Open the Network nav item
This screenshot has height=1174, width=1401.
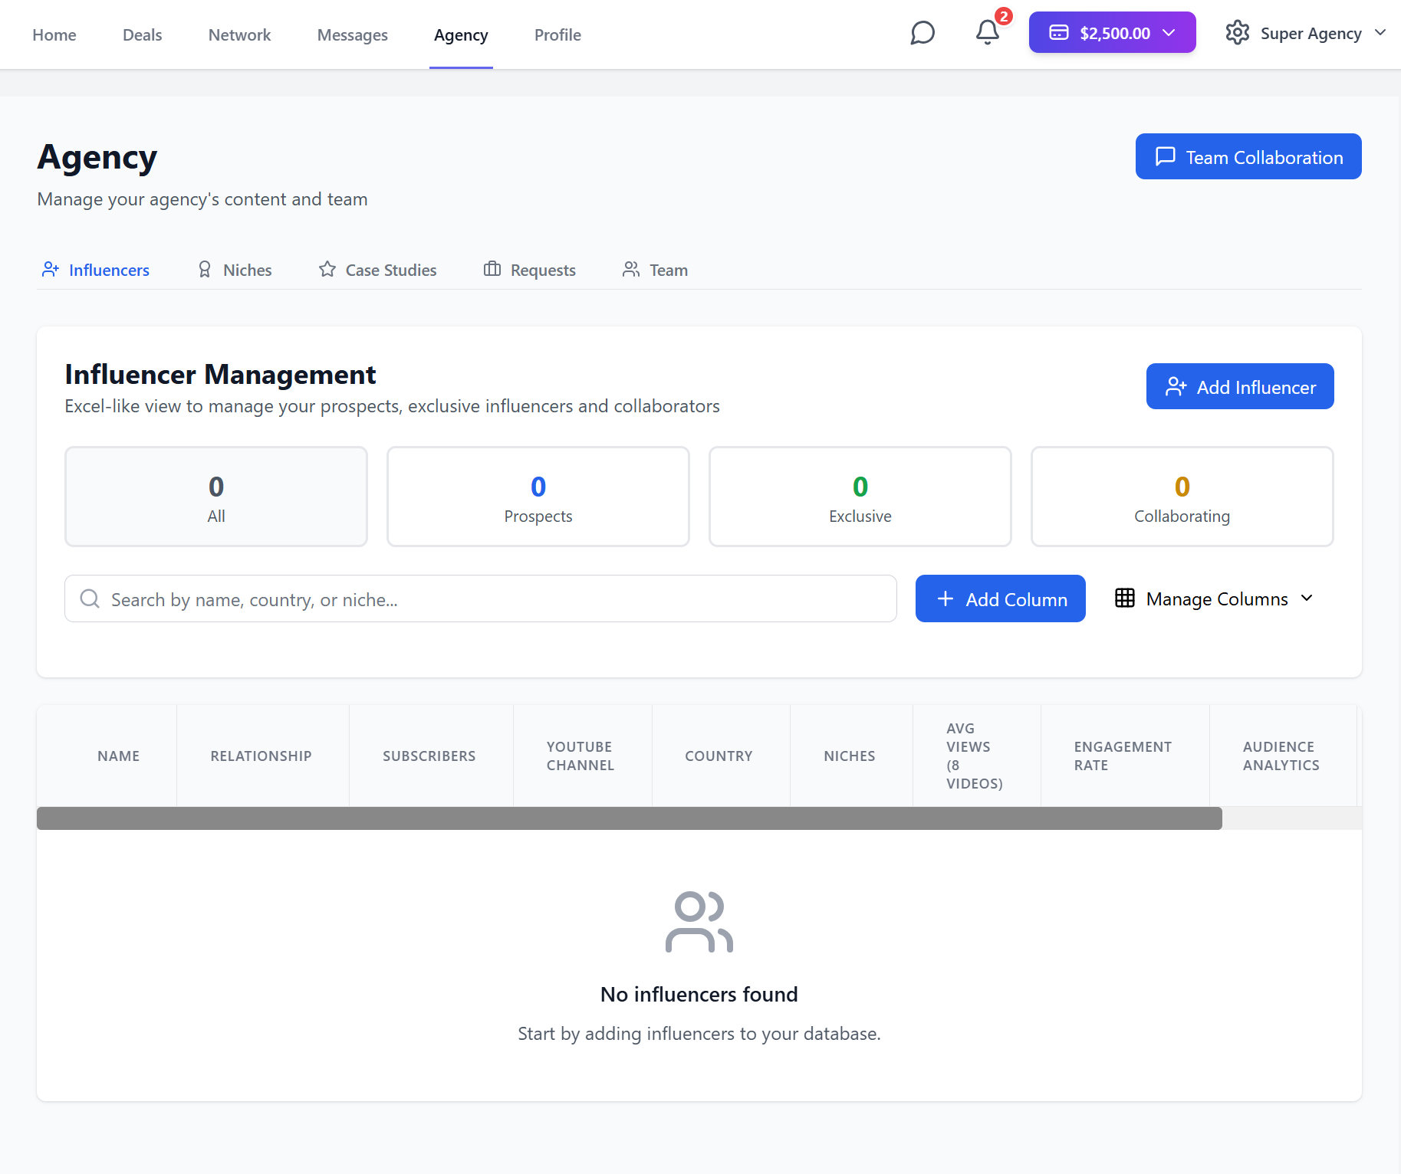pos(239,34)
